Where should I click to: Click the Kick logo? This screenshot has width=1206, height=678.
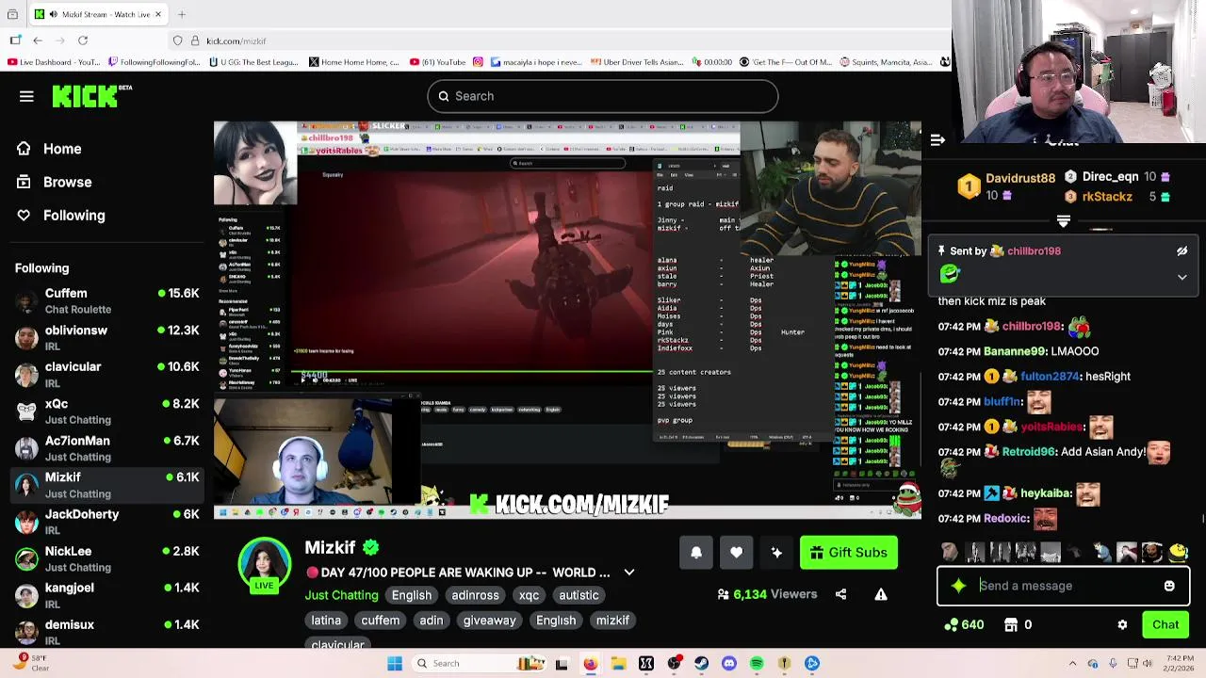(91, 96)
